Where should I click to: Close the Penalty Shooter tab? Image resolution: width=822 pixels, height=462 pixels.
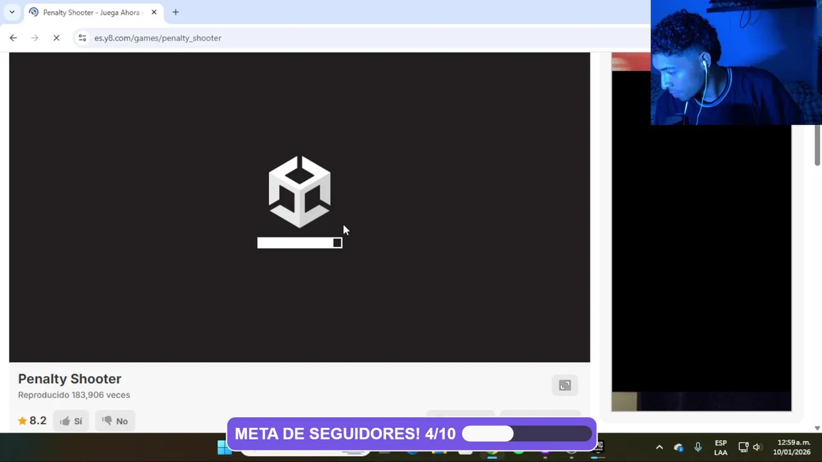(154, 12)
